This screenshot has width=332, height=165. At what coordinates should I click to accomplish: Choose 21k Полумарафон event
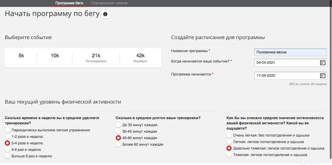[96, 58]
